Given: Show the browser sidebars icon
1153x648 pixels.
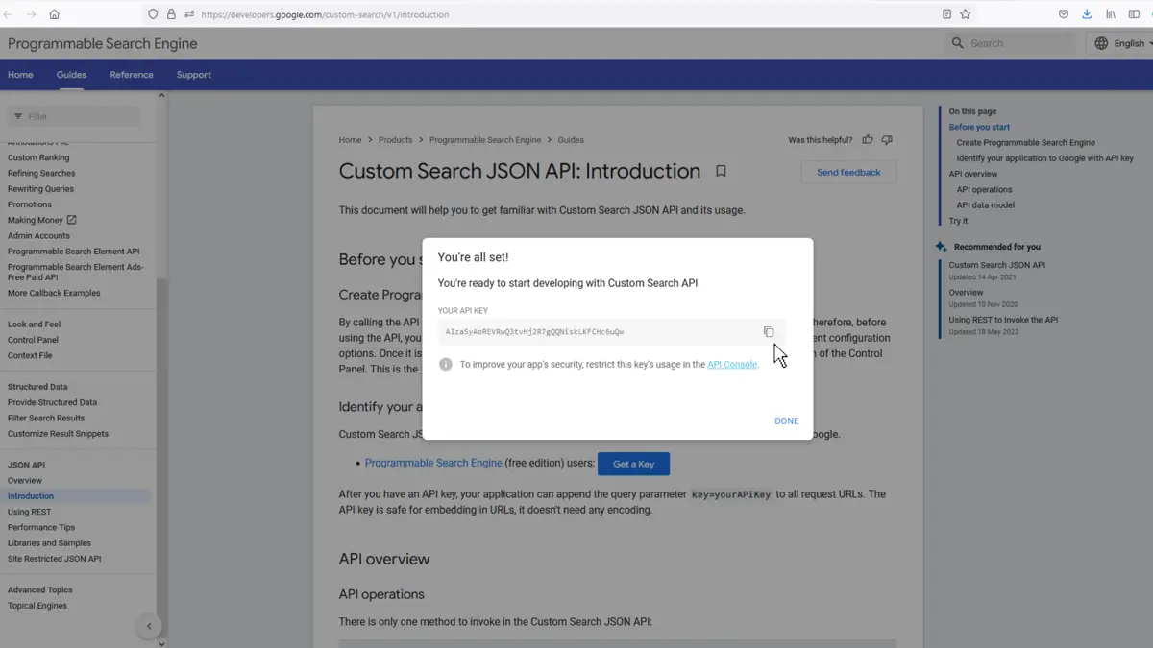Looking at the screenshot, I should [x=1135, y=14].
